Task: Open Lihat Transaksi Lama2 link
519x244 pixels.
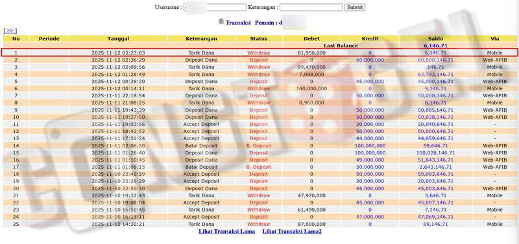Action: (292, 232)
